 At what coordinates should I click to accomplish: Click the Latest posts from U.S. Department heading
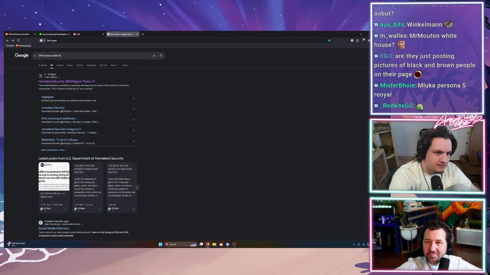pyautogui.click(x=81, y=158)
